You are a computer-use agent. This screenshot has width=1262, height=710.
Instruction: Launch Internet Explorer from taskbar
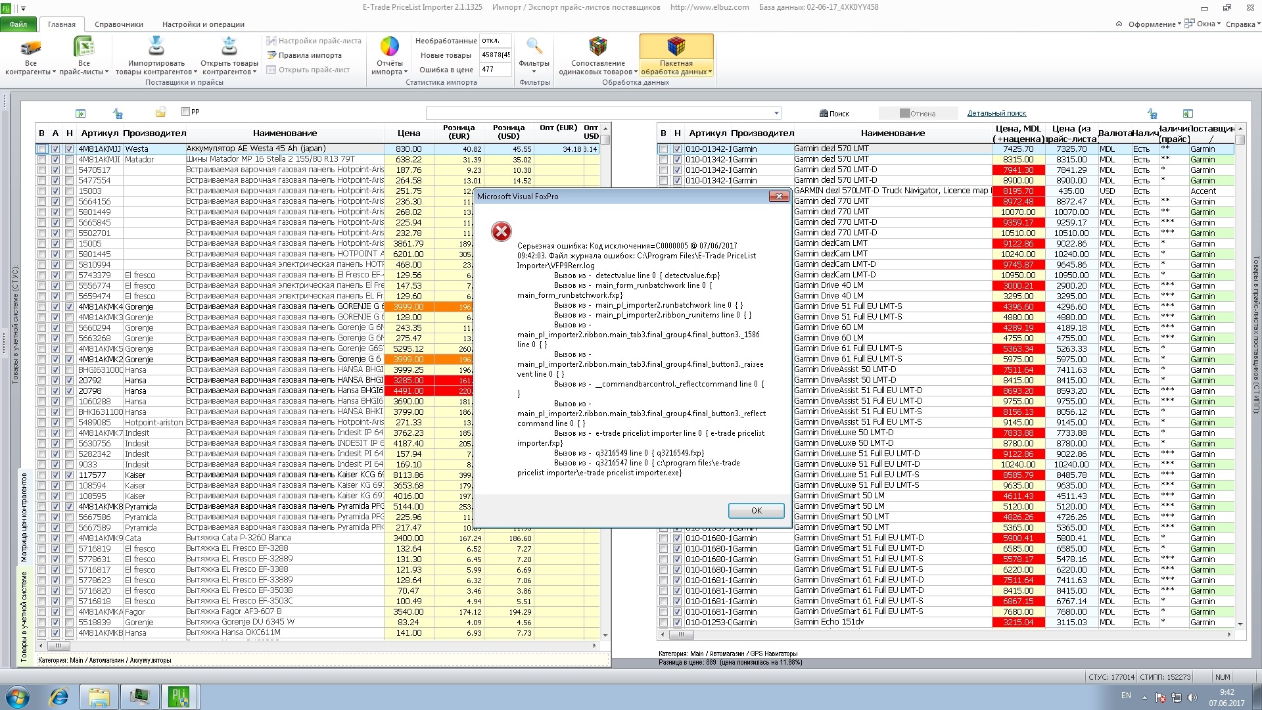point(59,696)
